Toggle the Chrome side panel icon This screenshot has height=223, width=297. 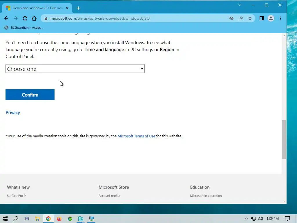pos(261,18)
